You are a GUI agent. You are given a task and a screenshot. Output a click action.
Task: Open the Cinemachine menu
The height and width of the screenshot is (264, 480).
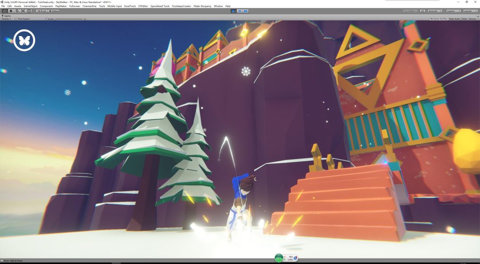point(90,6)
